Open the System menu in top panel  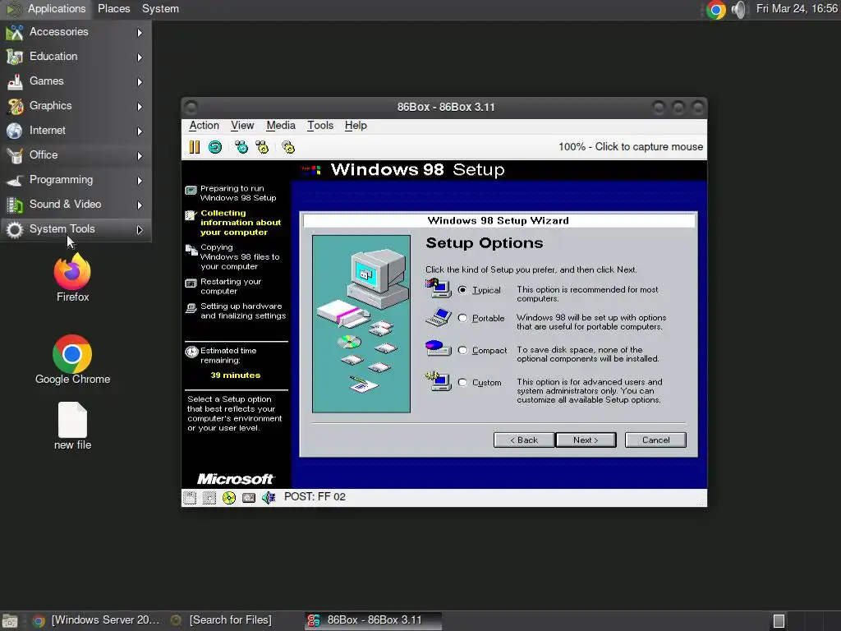tap(160, 9)
